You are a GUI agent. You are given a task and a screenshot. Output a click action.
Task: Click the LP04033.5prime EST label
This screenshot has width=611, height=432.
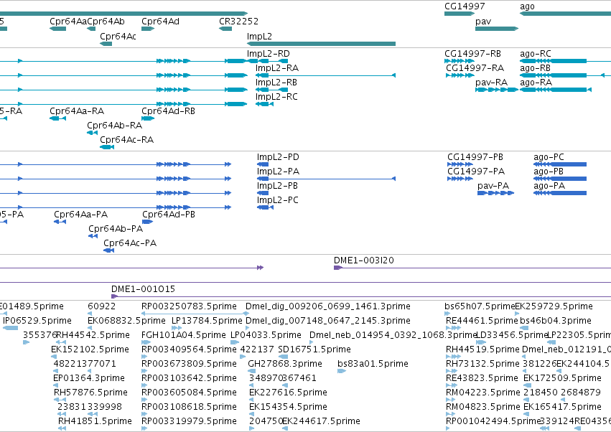266,335
